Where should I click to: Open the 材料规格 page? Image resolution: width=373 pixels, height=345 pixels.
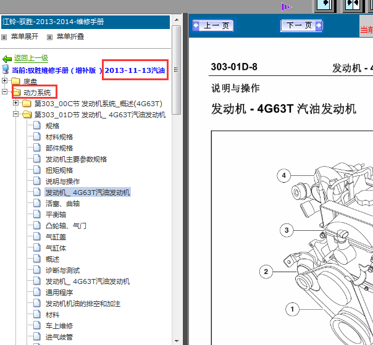59,137
